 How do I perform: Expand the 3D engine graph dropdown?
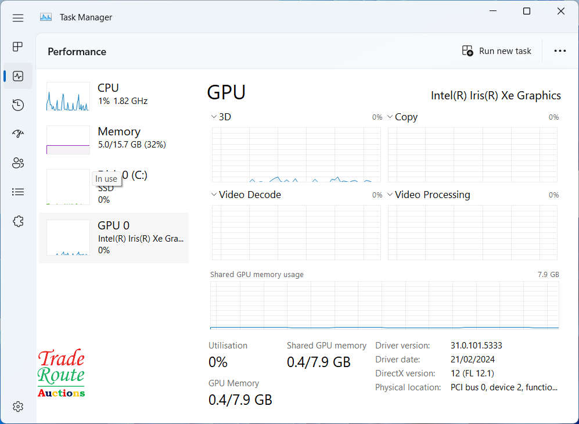click(x=214, y=117)
